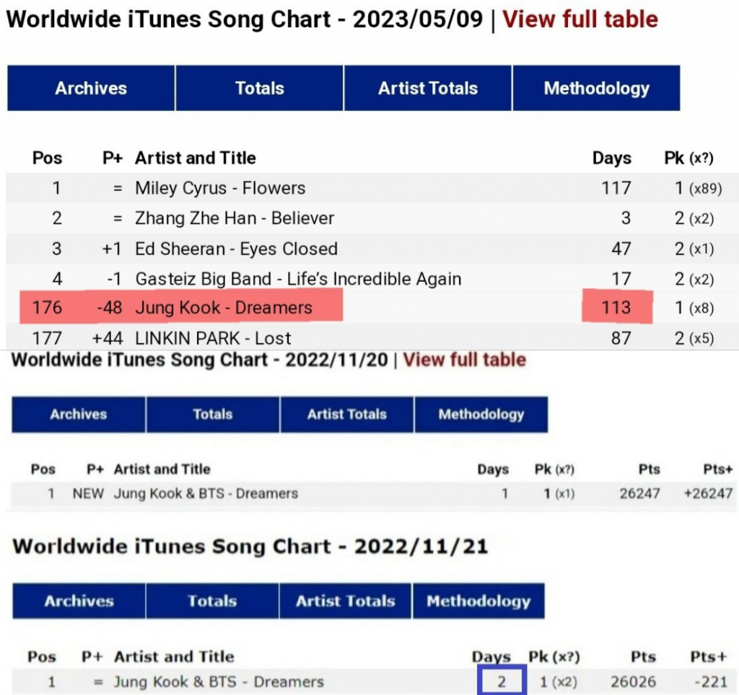Select the Zhang Zhe Han - Believer row
The height and width of the screenshot is (695, 739).
(235, 218)
